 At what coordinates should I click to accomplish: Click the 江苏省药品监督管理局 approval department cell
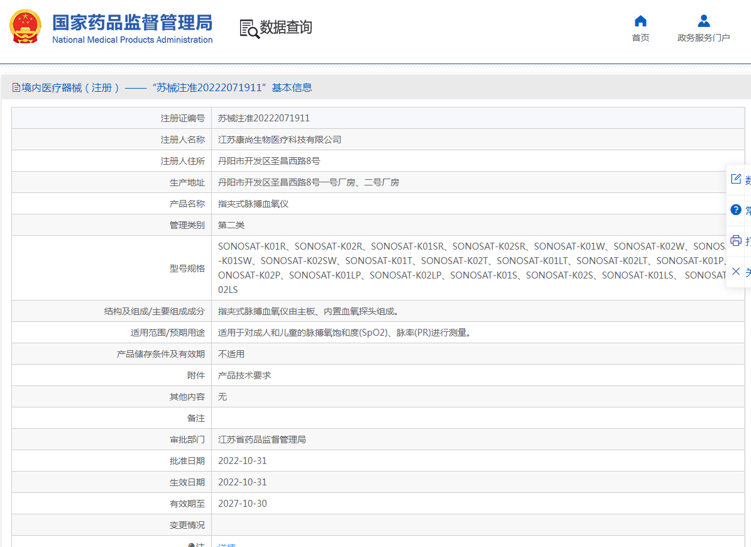(261, 439)
